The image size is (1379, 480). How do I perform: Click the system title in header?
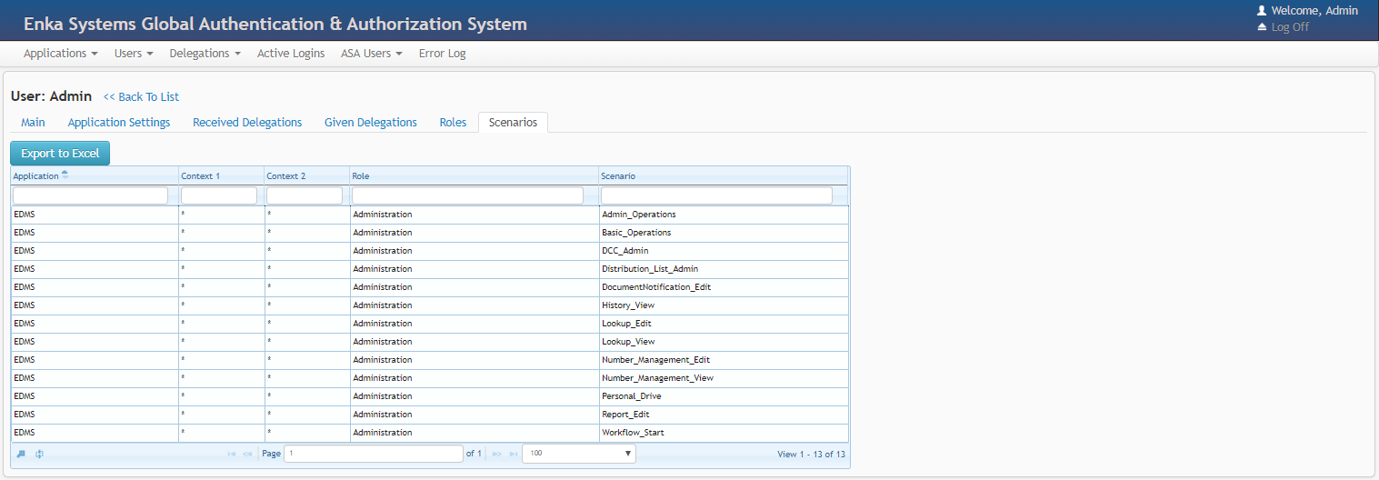pyautogui.click(x=275, y=25)
